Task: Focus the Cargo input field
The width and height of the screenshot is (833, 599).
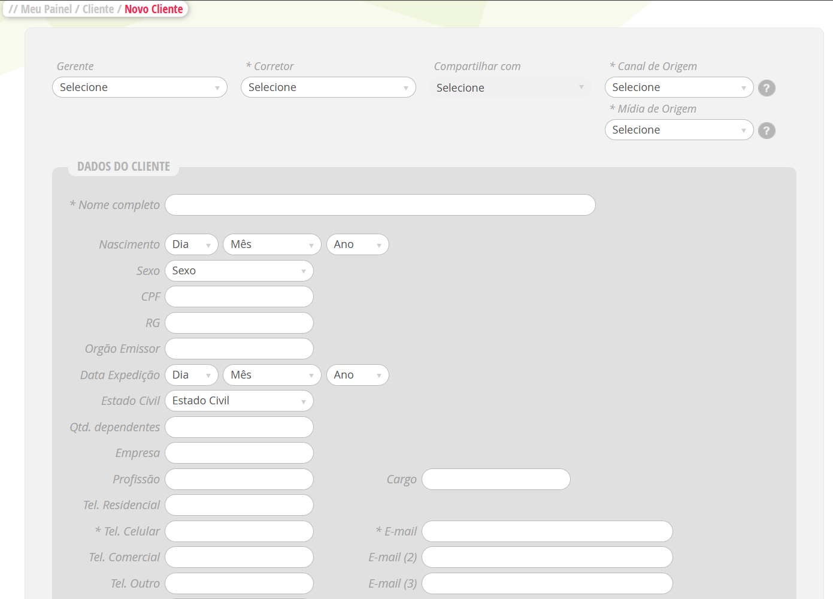Action: 496,479
